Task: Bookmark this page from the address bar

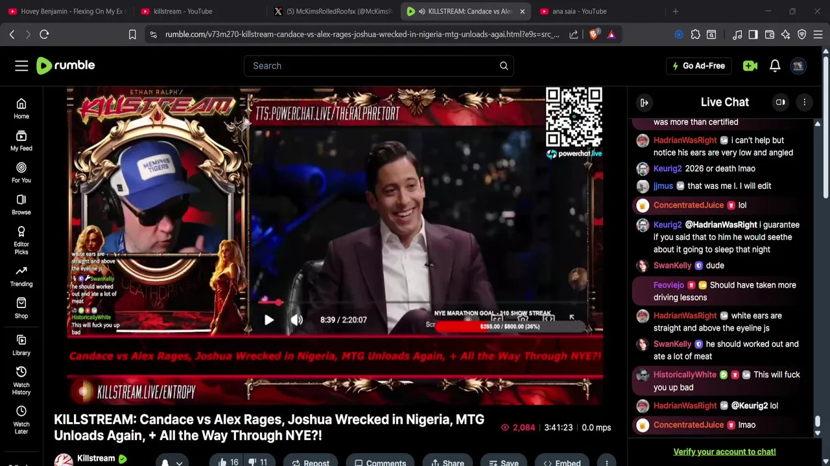Action: tap(132, 34)
